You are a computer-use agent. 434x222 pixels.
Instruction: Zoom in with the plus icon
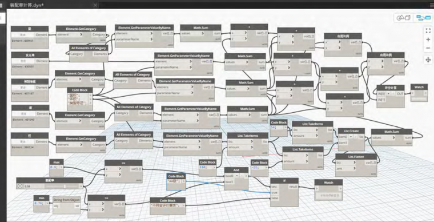[428, 39]
